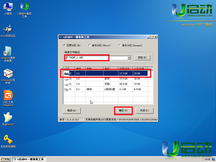Click 1:2 number cell of D: row
The image size is (216, 162).
coord(78,79)
